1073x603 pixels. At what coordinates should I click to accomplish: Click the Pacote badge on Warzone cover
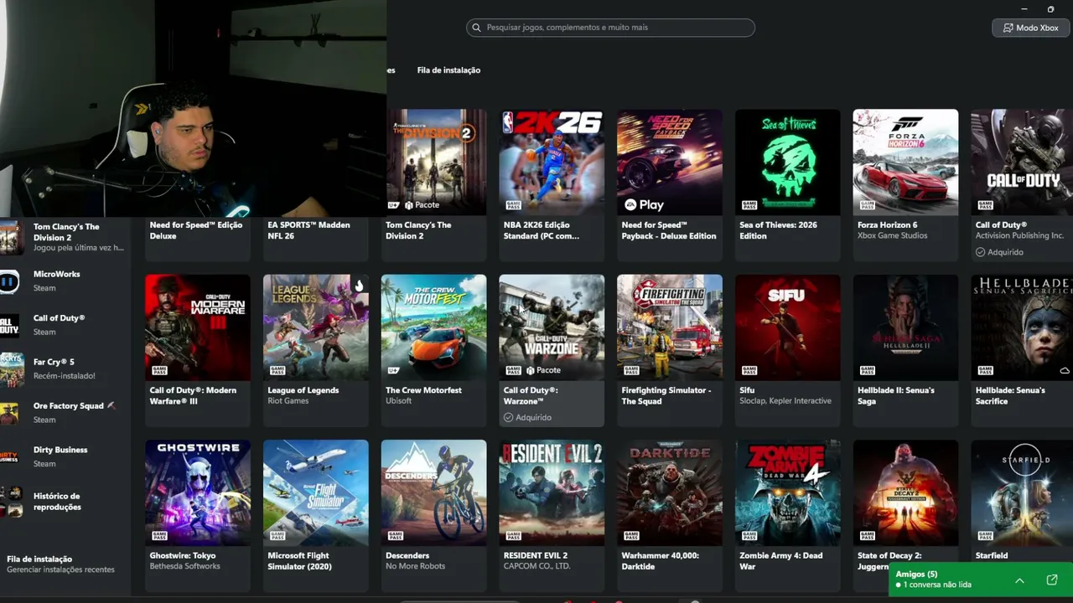tap(543, 370)
